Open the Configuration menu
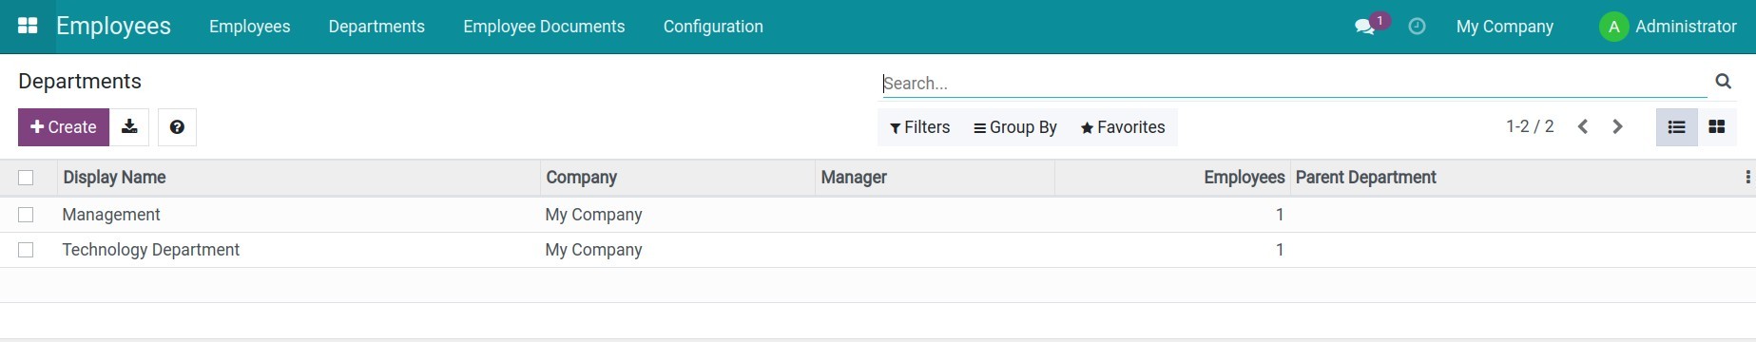Image resolution: width=1756 pixels, height=342 pixels. point(713,27)
